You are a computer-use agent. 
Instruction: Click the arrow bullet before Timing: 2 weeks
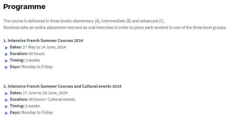[x=6, y=106]
